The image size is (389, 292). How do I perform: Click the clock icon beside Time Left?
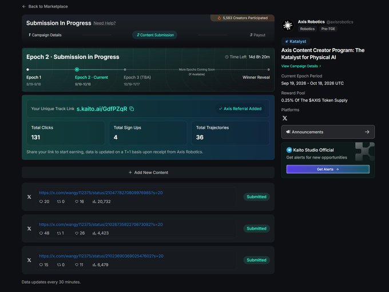[x=227, y=57]
